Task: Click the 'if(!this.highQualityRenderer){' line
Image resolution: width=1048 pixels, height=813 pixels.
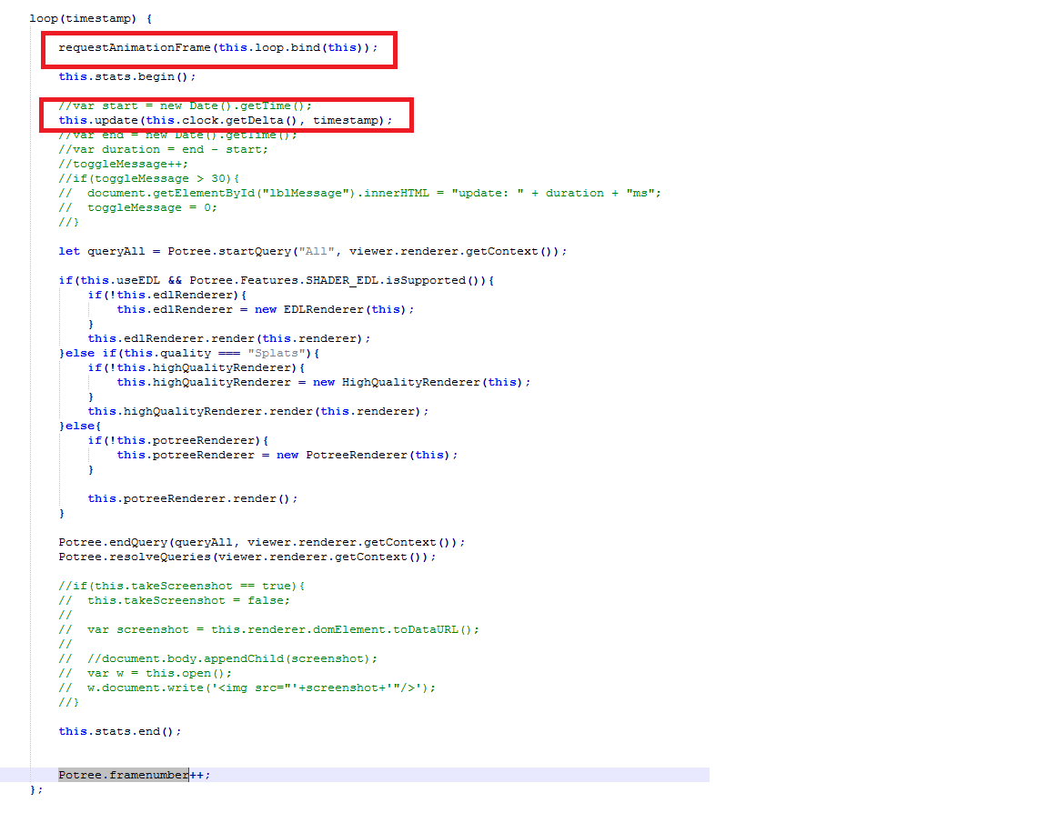Action: [196, 368]
